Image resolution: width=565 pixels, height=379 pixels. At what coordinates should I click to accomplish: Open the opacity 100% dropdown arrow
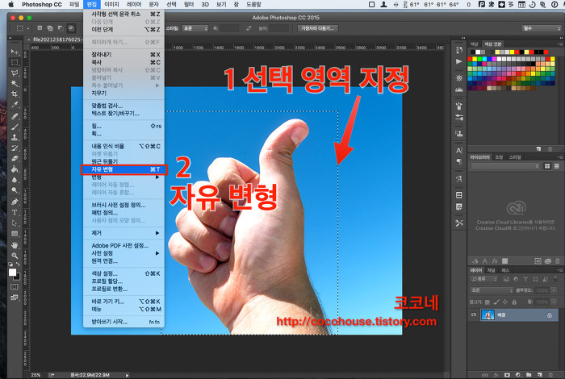click(554, 290)
